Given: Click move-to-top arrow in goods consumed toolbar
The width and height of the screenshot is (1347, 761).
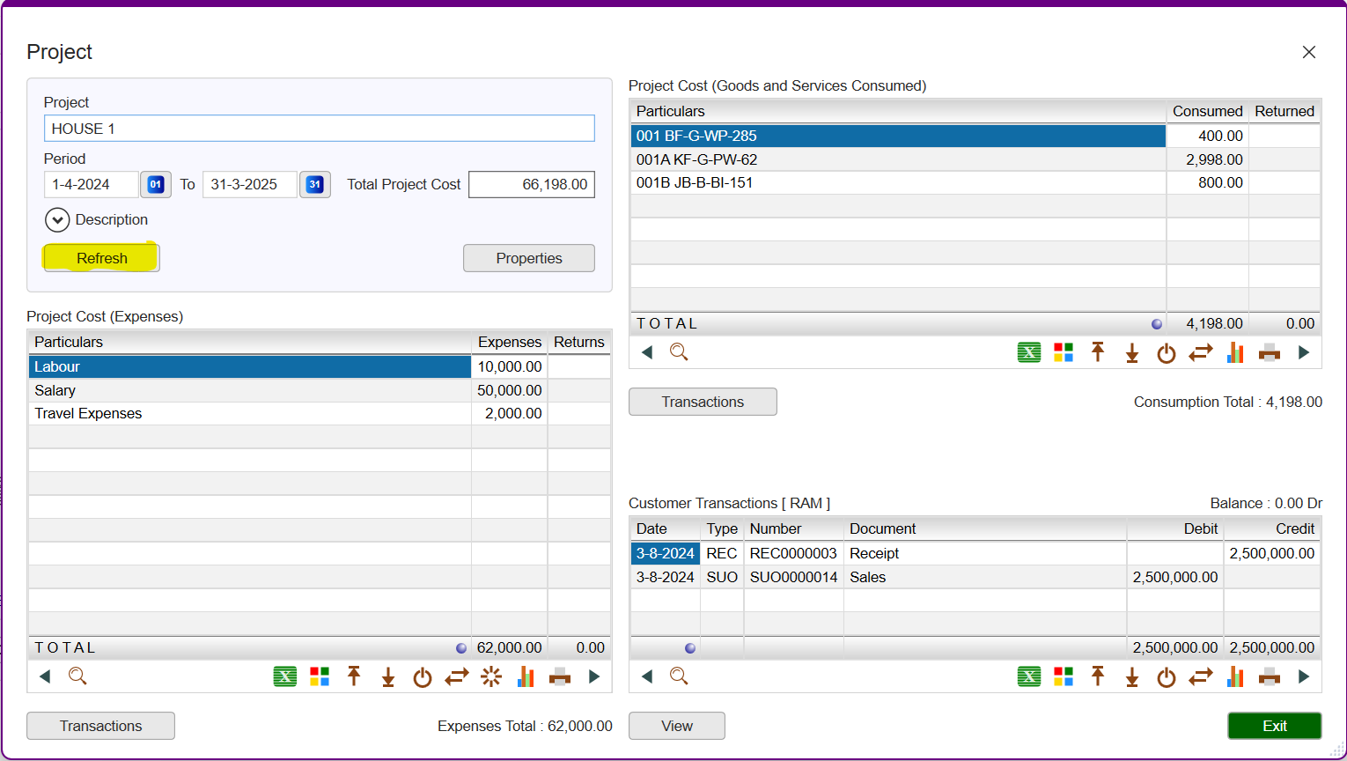Looking at the screenshot, I should pos(1098,353).
